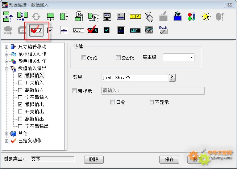The height and width of the screenshot is (169, 237).
Task: Click the yellow TIP icon
Action: 135,16
